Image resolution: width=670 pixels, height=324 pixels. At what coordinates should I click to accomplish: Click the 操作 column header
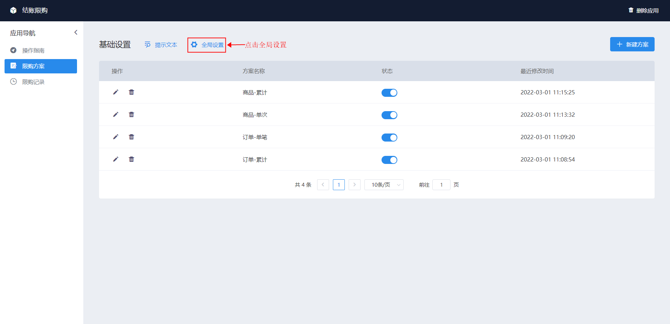117,71
